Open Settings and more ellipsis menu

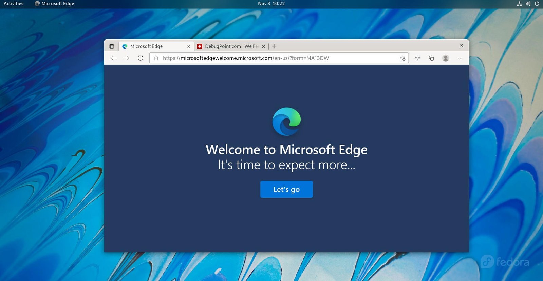coord(460,58)
